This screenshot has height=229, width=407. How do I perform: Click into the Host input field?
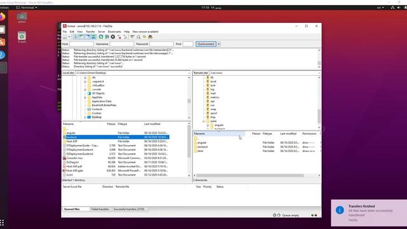[81, 44]
